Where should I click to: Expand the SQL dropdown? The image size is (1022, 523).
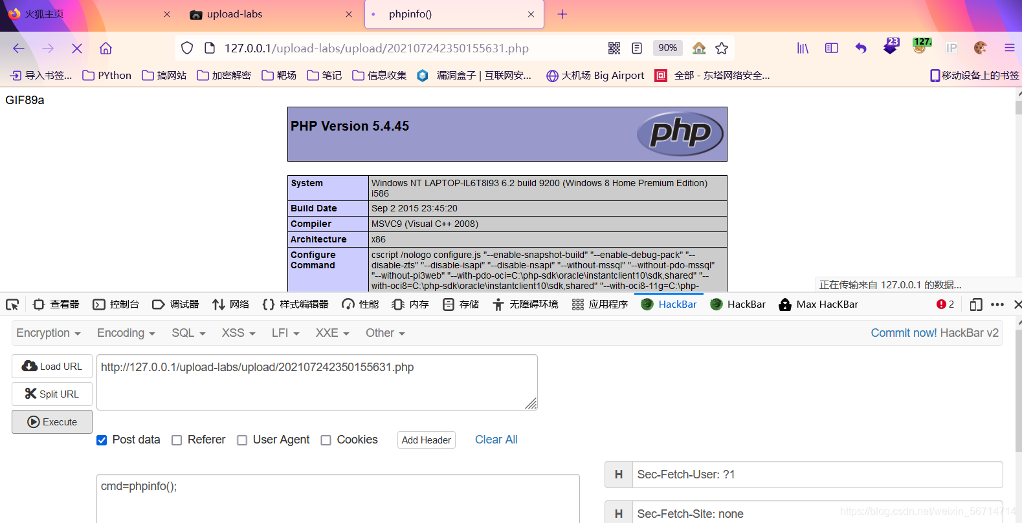coord(188,333)
